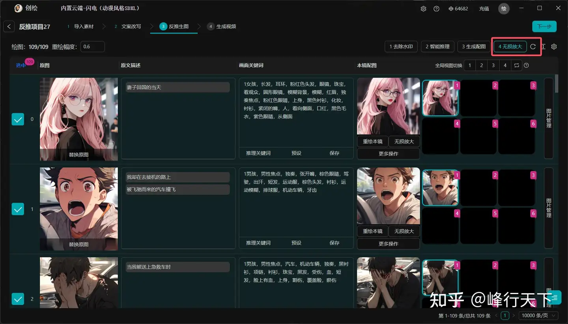Click 1 去除水印 button

pyautogui.click(x=401, y=46)
